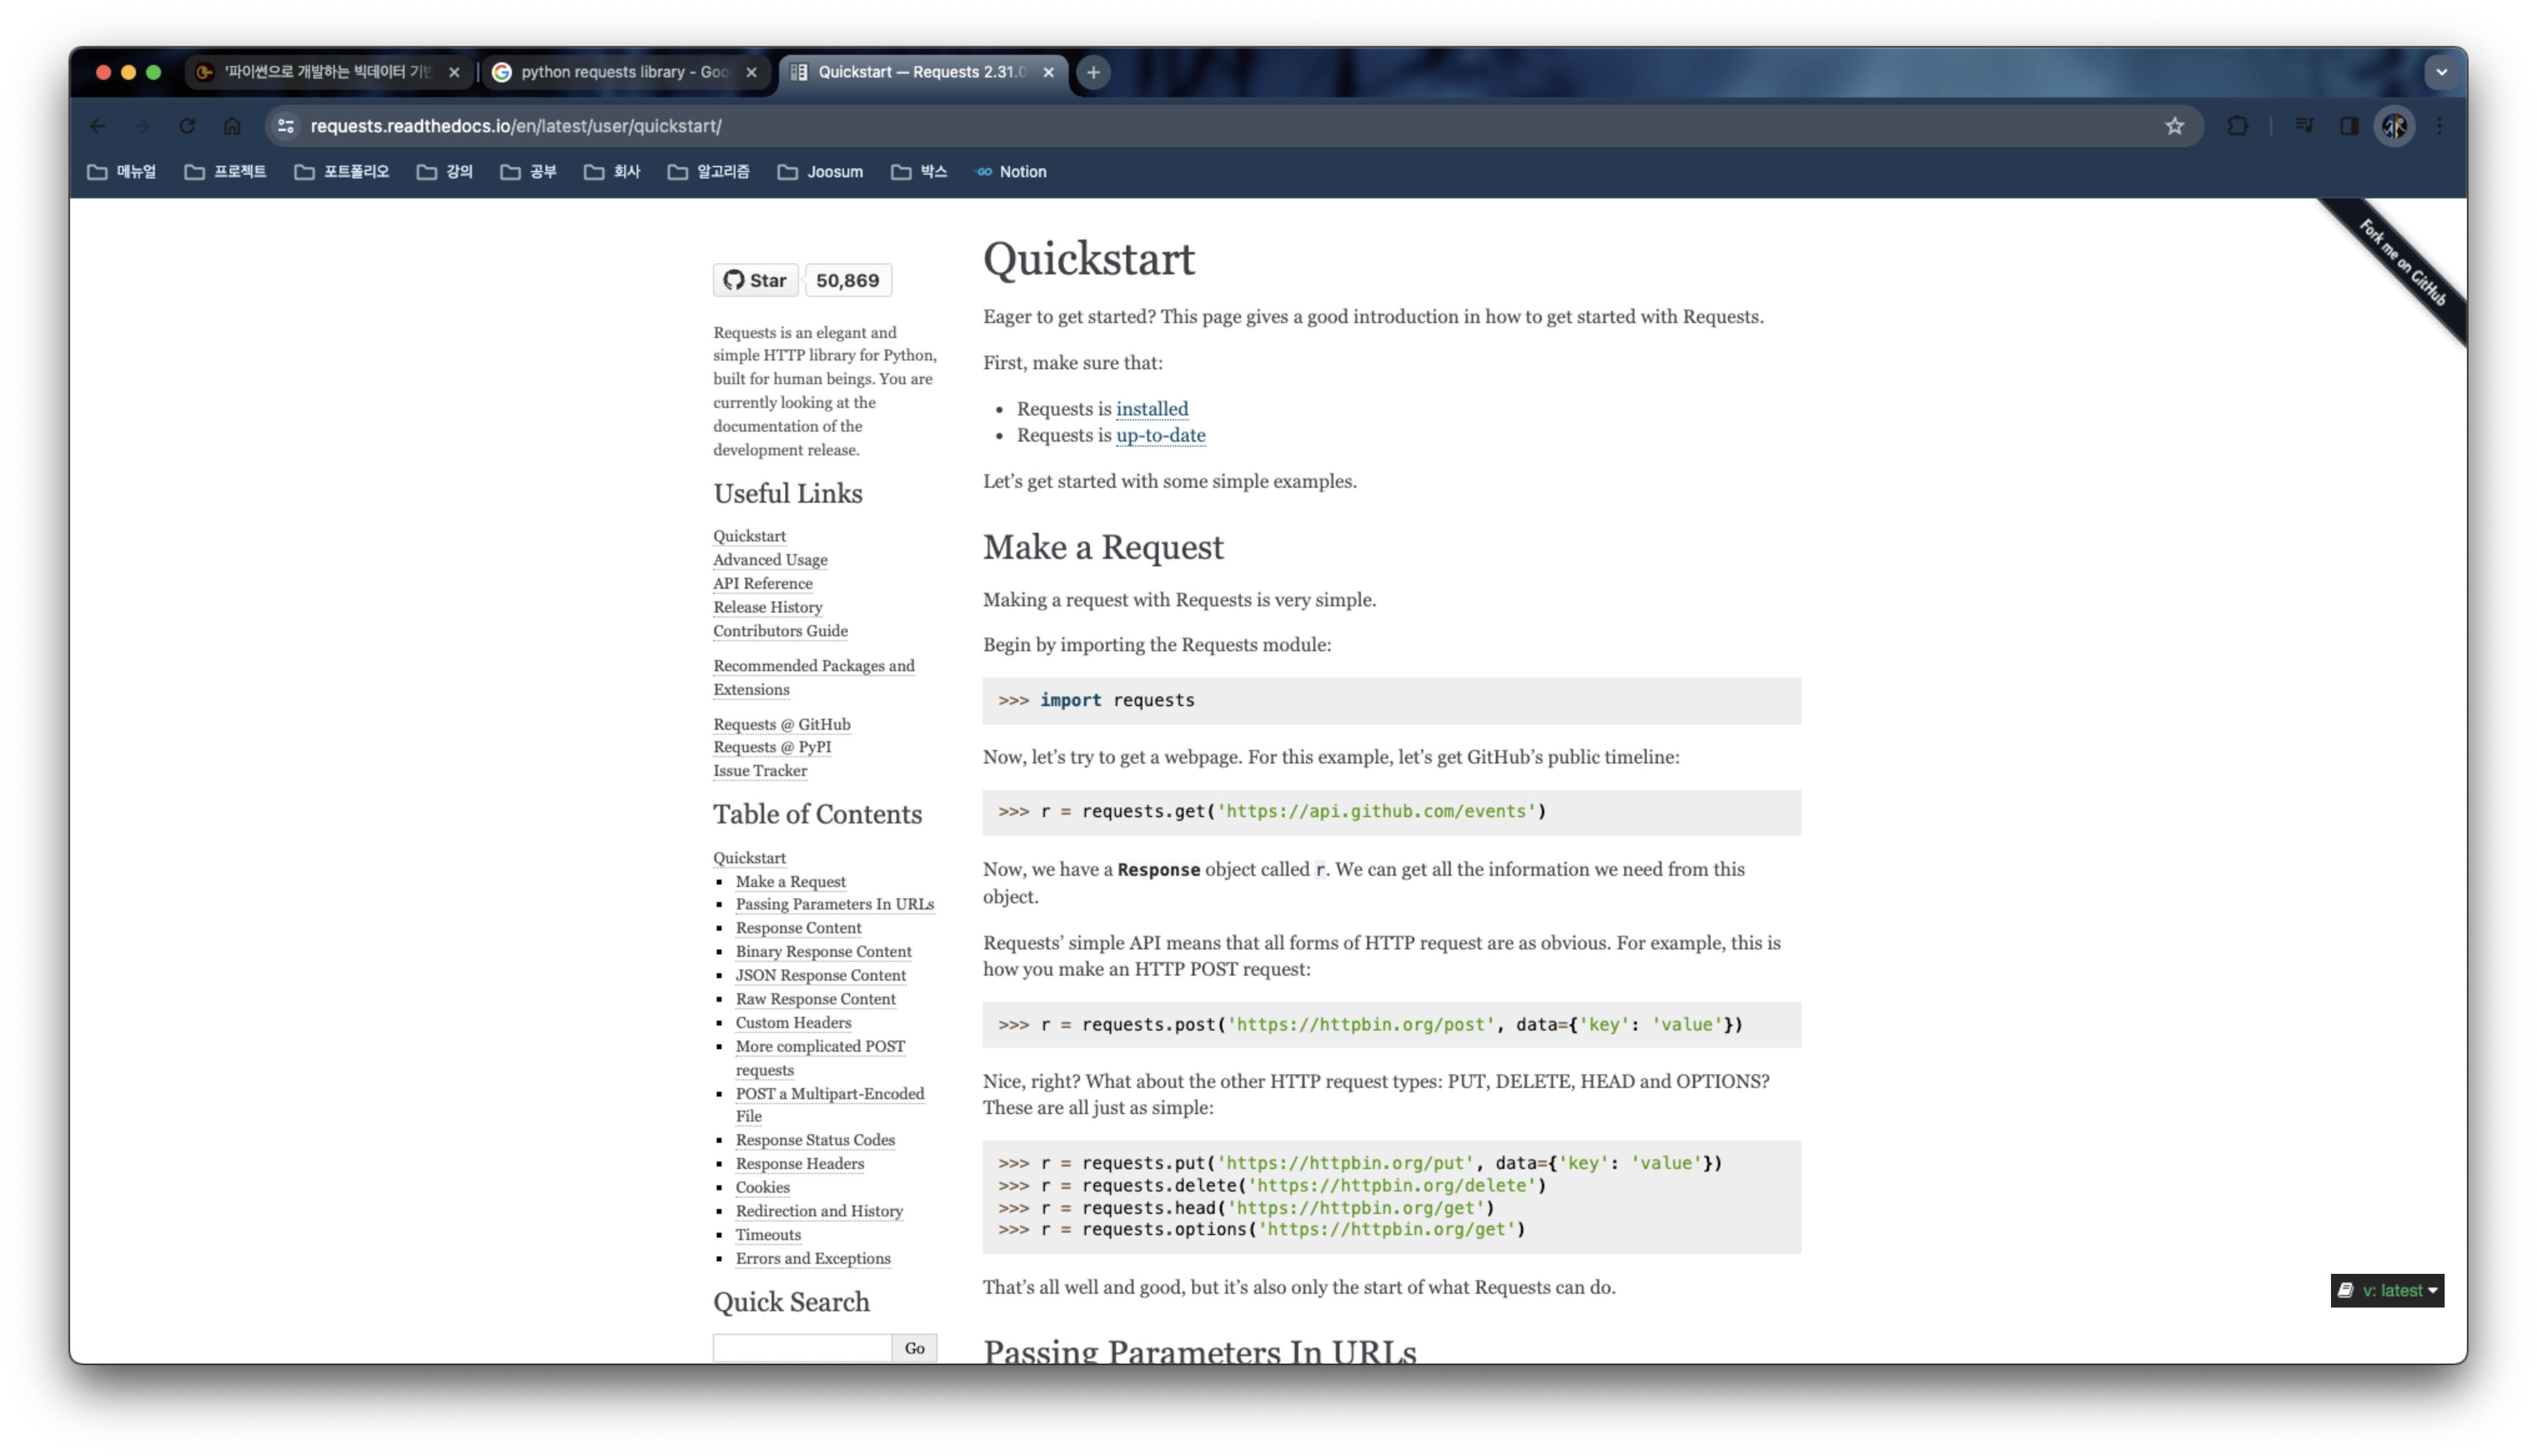Bookmark page with the star icon
The height and width of the screenshot is (1456, 2537).
(x=2174, y=126)
